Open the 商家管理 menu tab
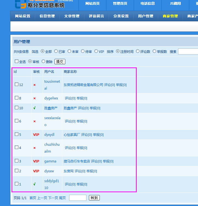This screenshot has height=206, width=198. point(170,16)
